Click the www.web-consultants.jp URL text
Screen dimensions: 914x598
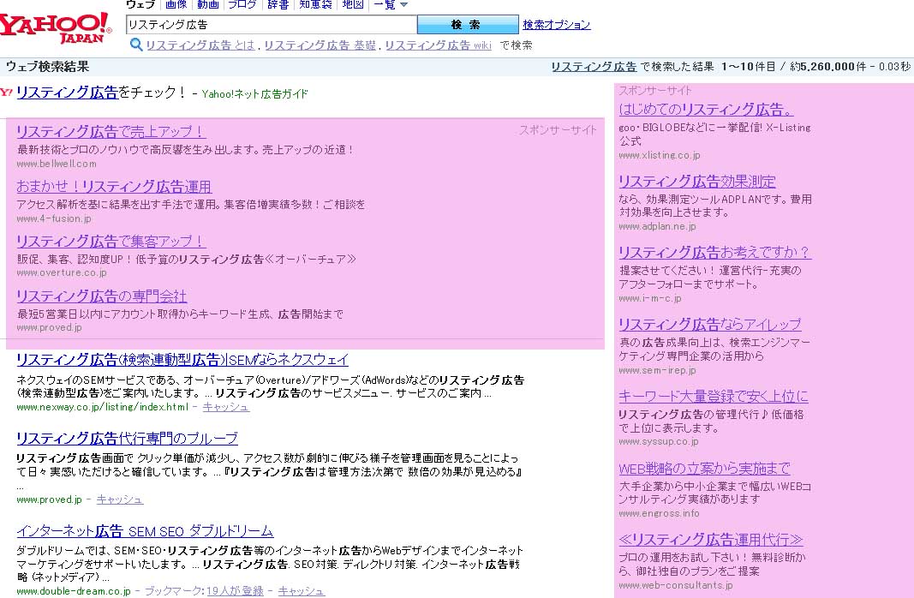(x=676, y=585)
